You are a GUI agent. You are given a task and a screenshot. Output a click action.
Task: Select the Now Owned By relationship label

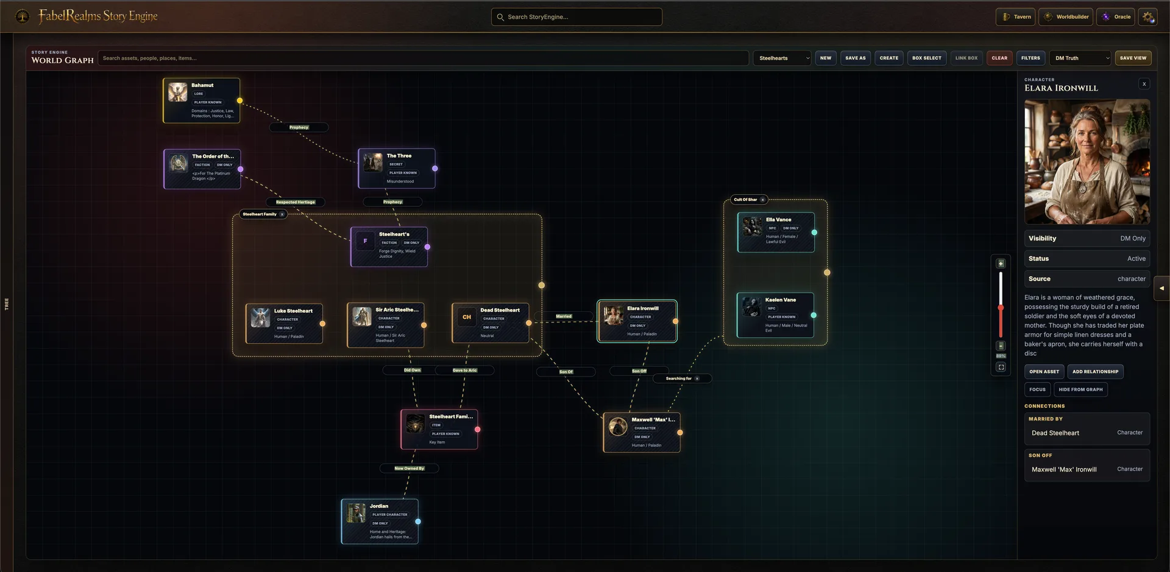point(409,469)
